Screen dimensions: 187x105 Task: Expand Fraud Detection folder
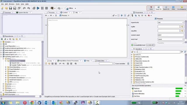(x=6, y=69)
